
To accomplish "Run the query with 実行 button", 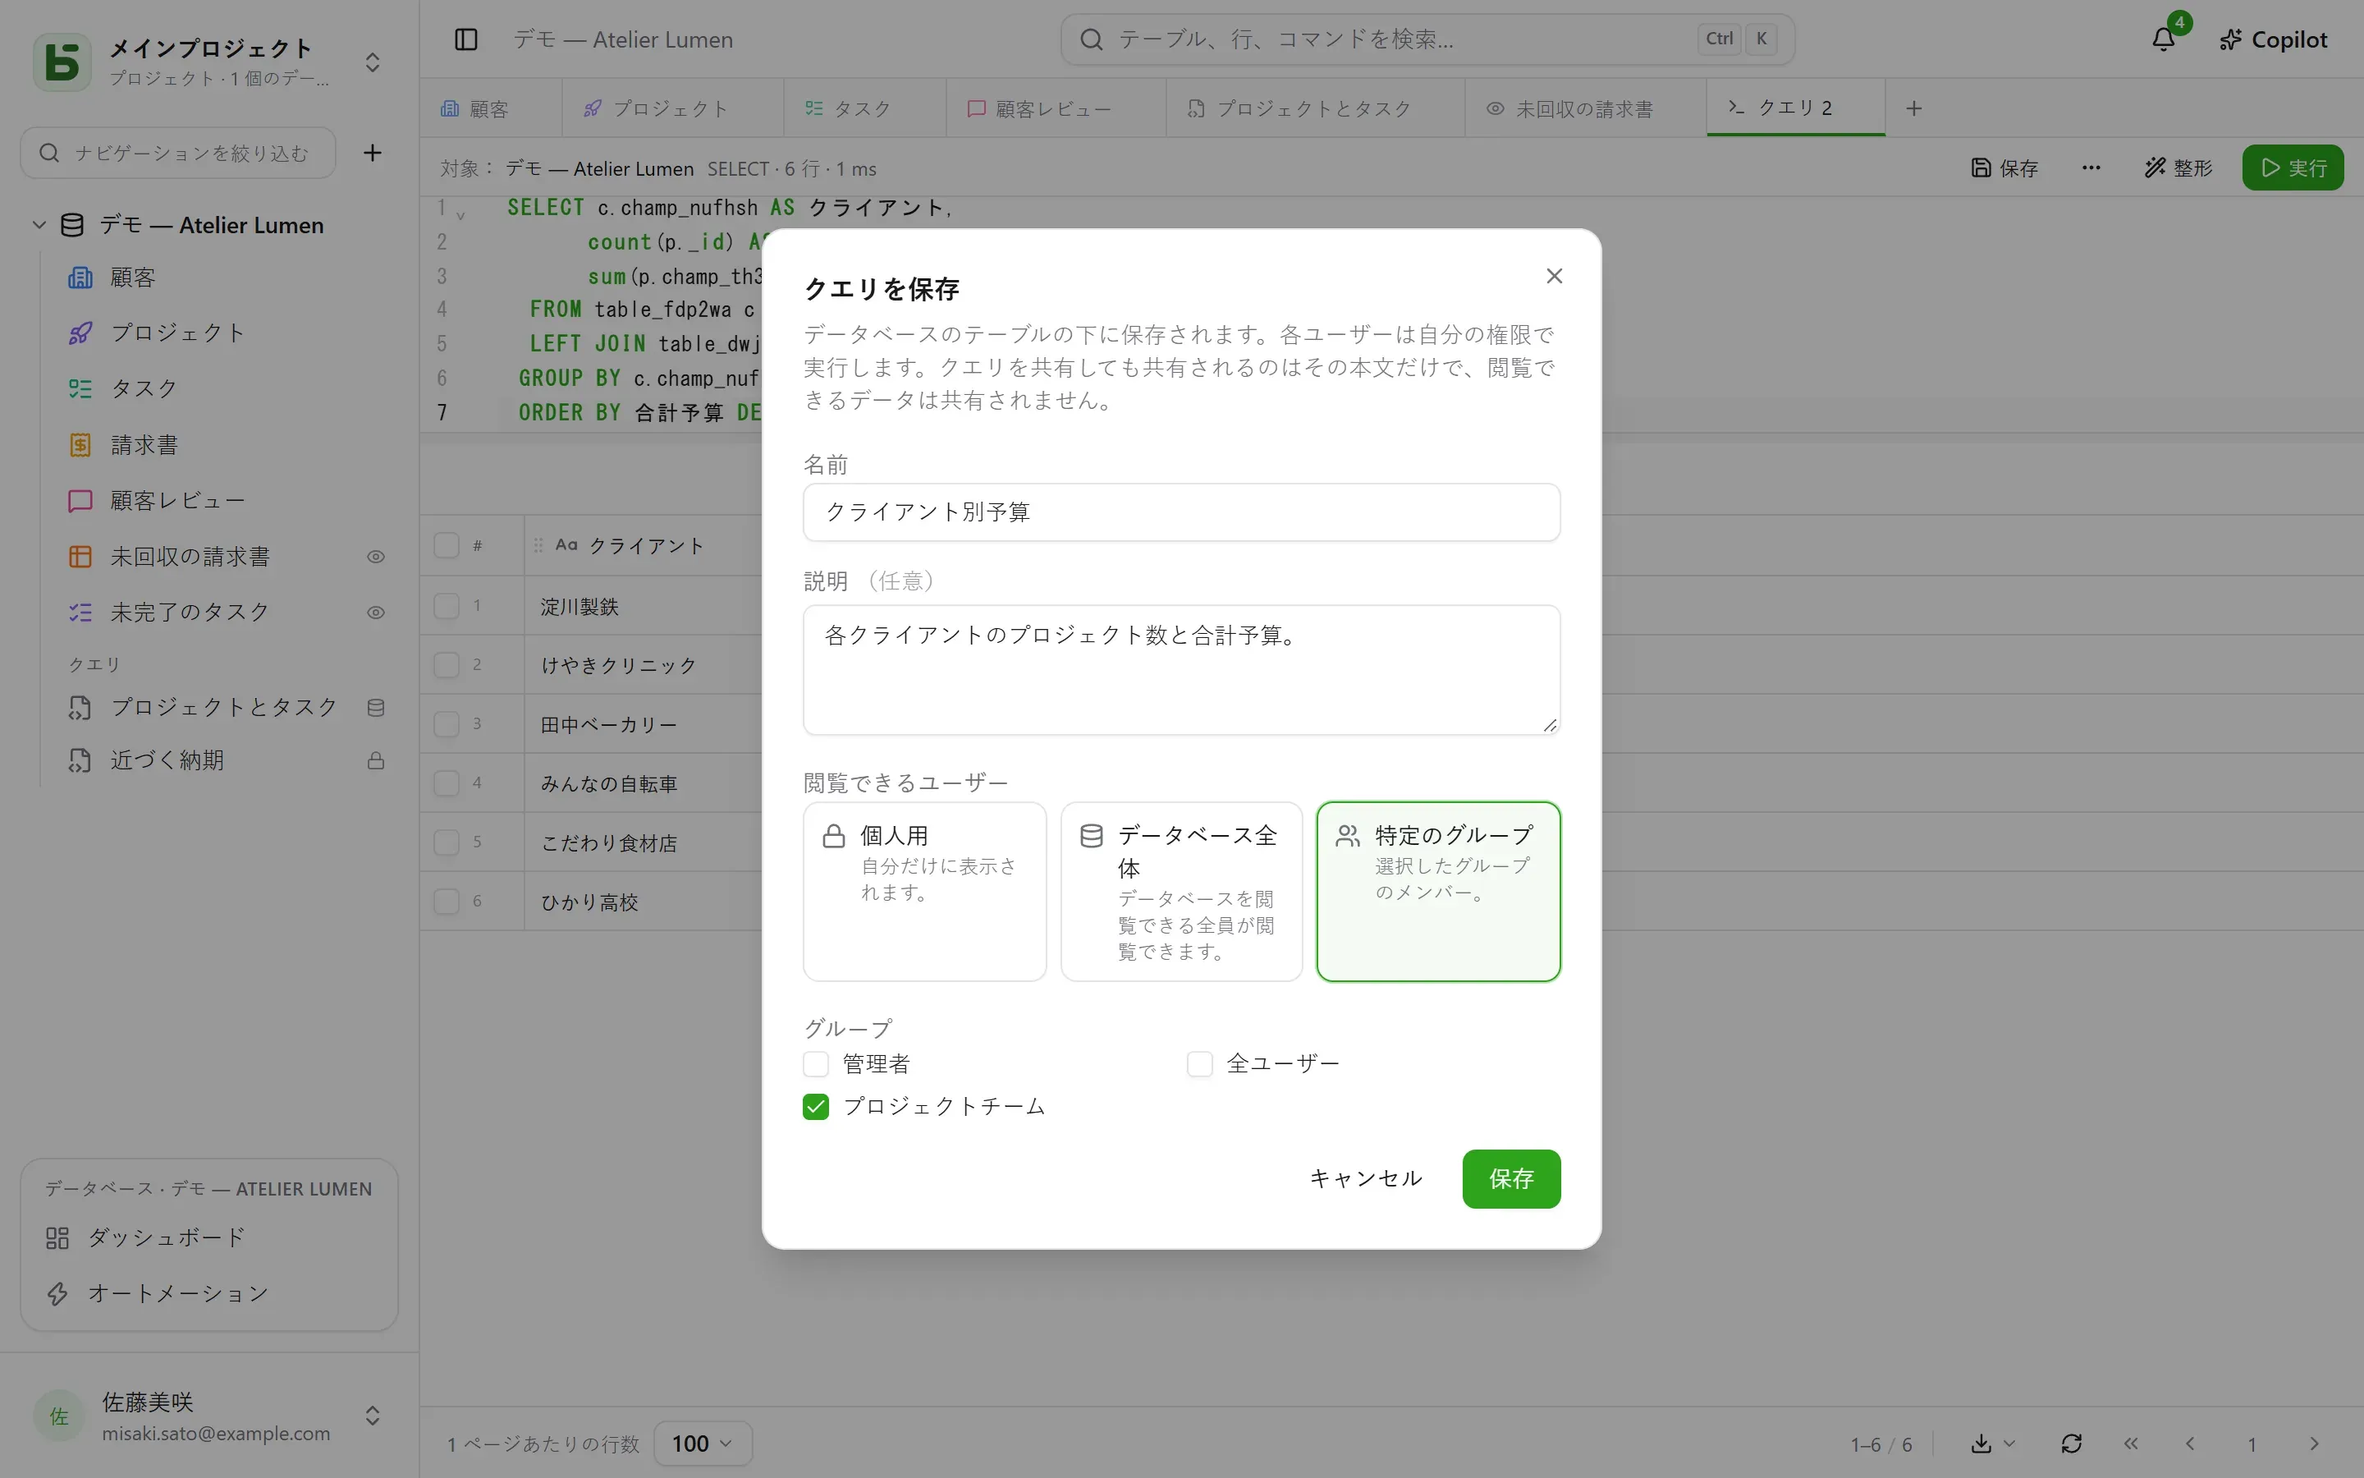I will coord(2293,168).
